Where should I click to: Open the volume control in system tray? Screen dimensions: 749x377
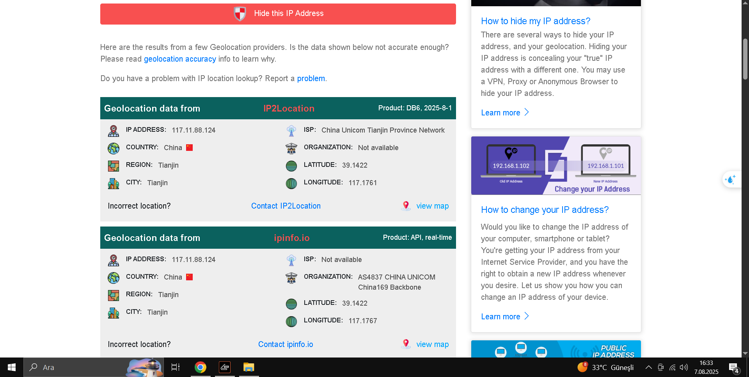click(683, 367)
